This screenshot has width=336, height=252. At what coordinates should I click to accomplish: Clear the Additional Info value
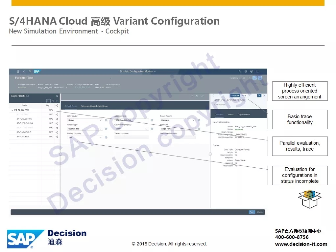(x=152, y=120)
